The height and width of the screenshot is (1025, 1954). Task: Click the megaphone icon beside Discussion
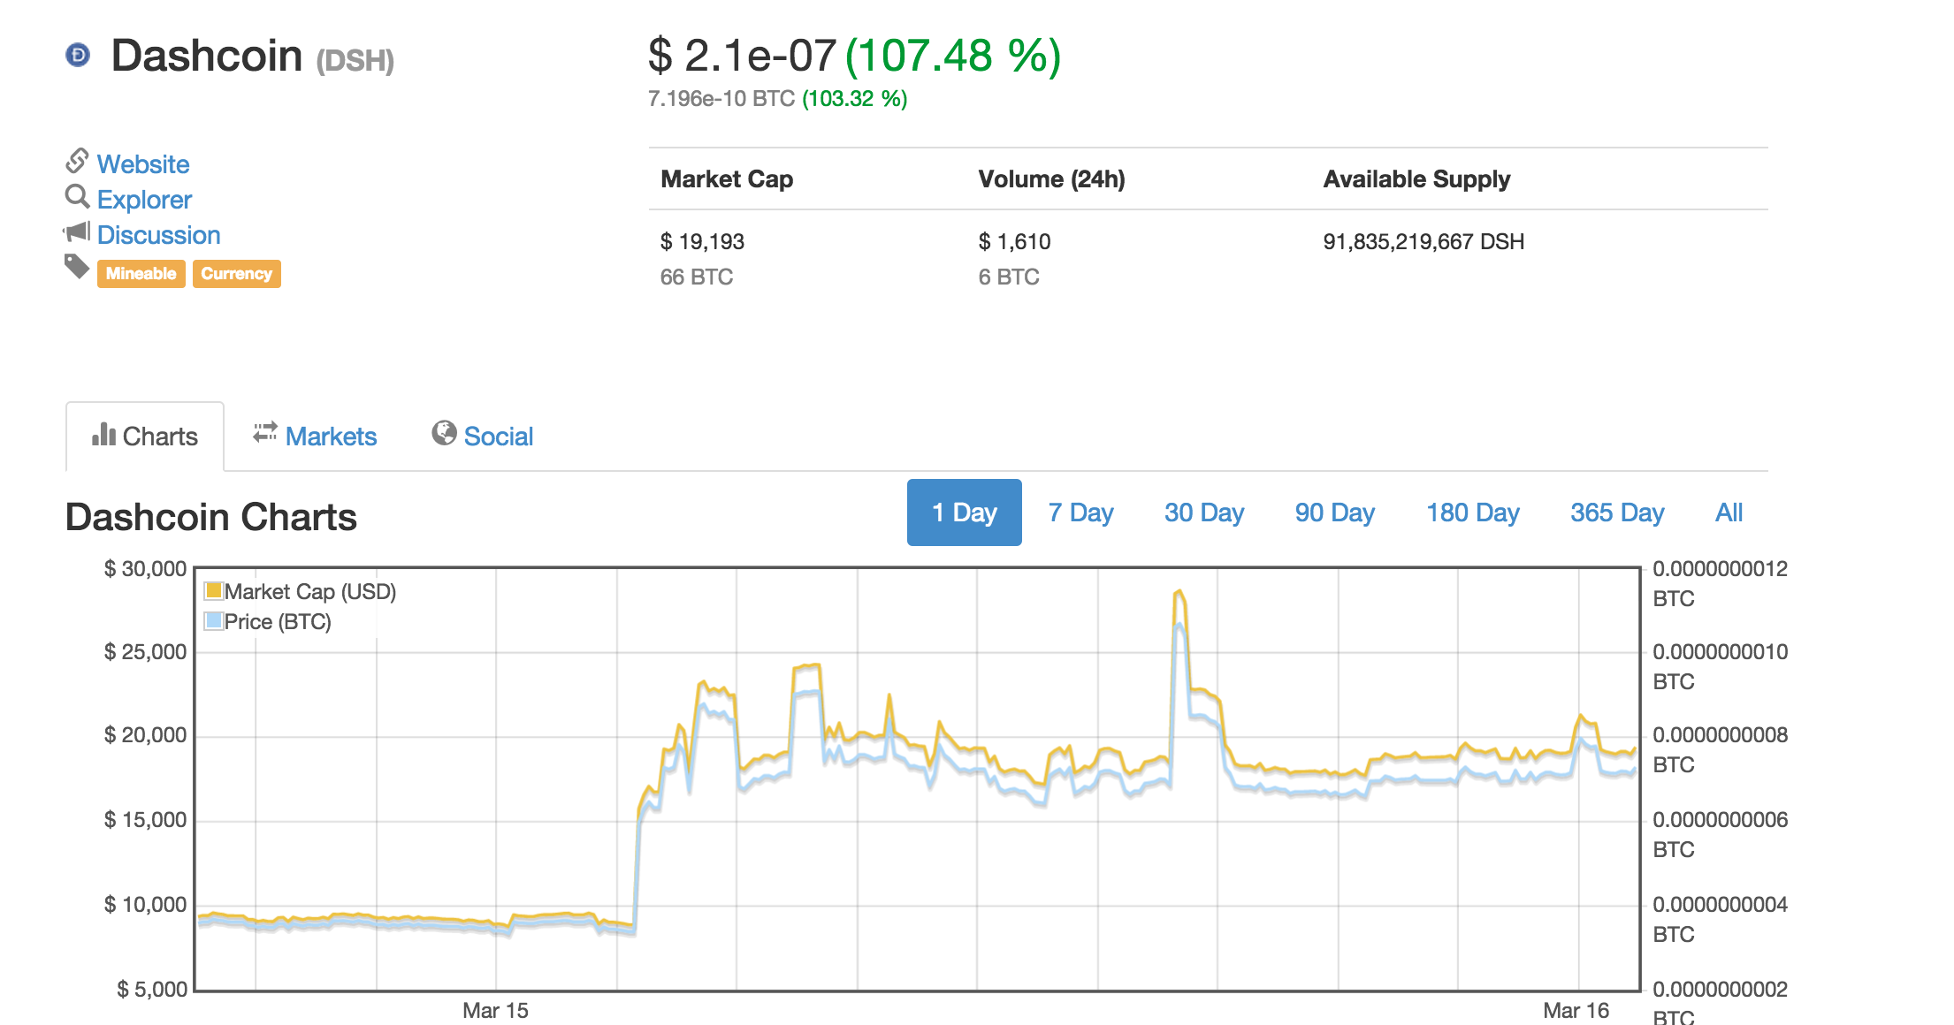[77, 232]
